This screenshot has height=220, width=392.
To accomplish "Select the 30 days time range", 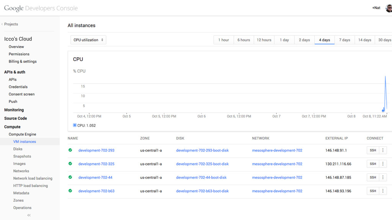I will (384, 40).
